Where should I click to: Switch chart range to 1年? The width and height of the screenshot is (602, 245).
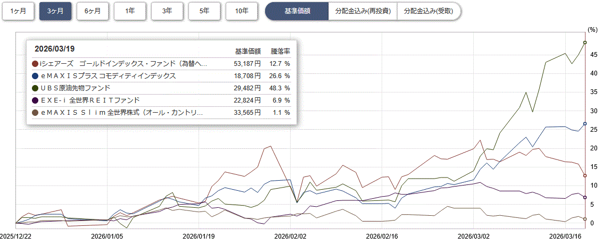pyautogui.click(x=130, y=11)
